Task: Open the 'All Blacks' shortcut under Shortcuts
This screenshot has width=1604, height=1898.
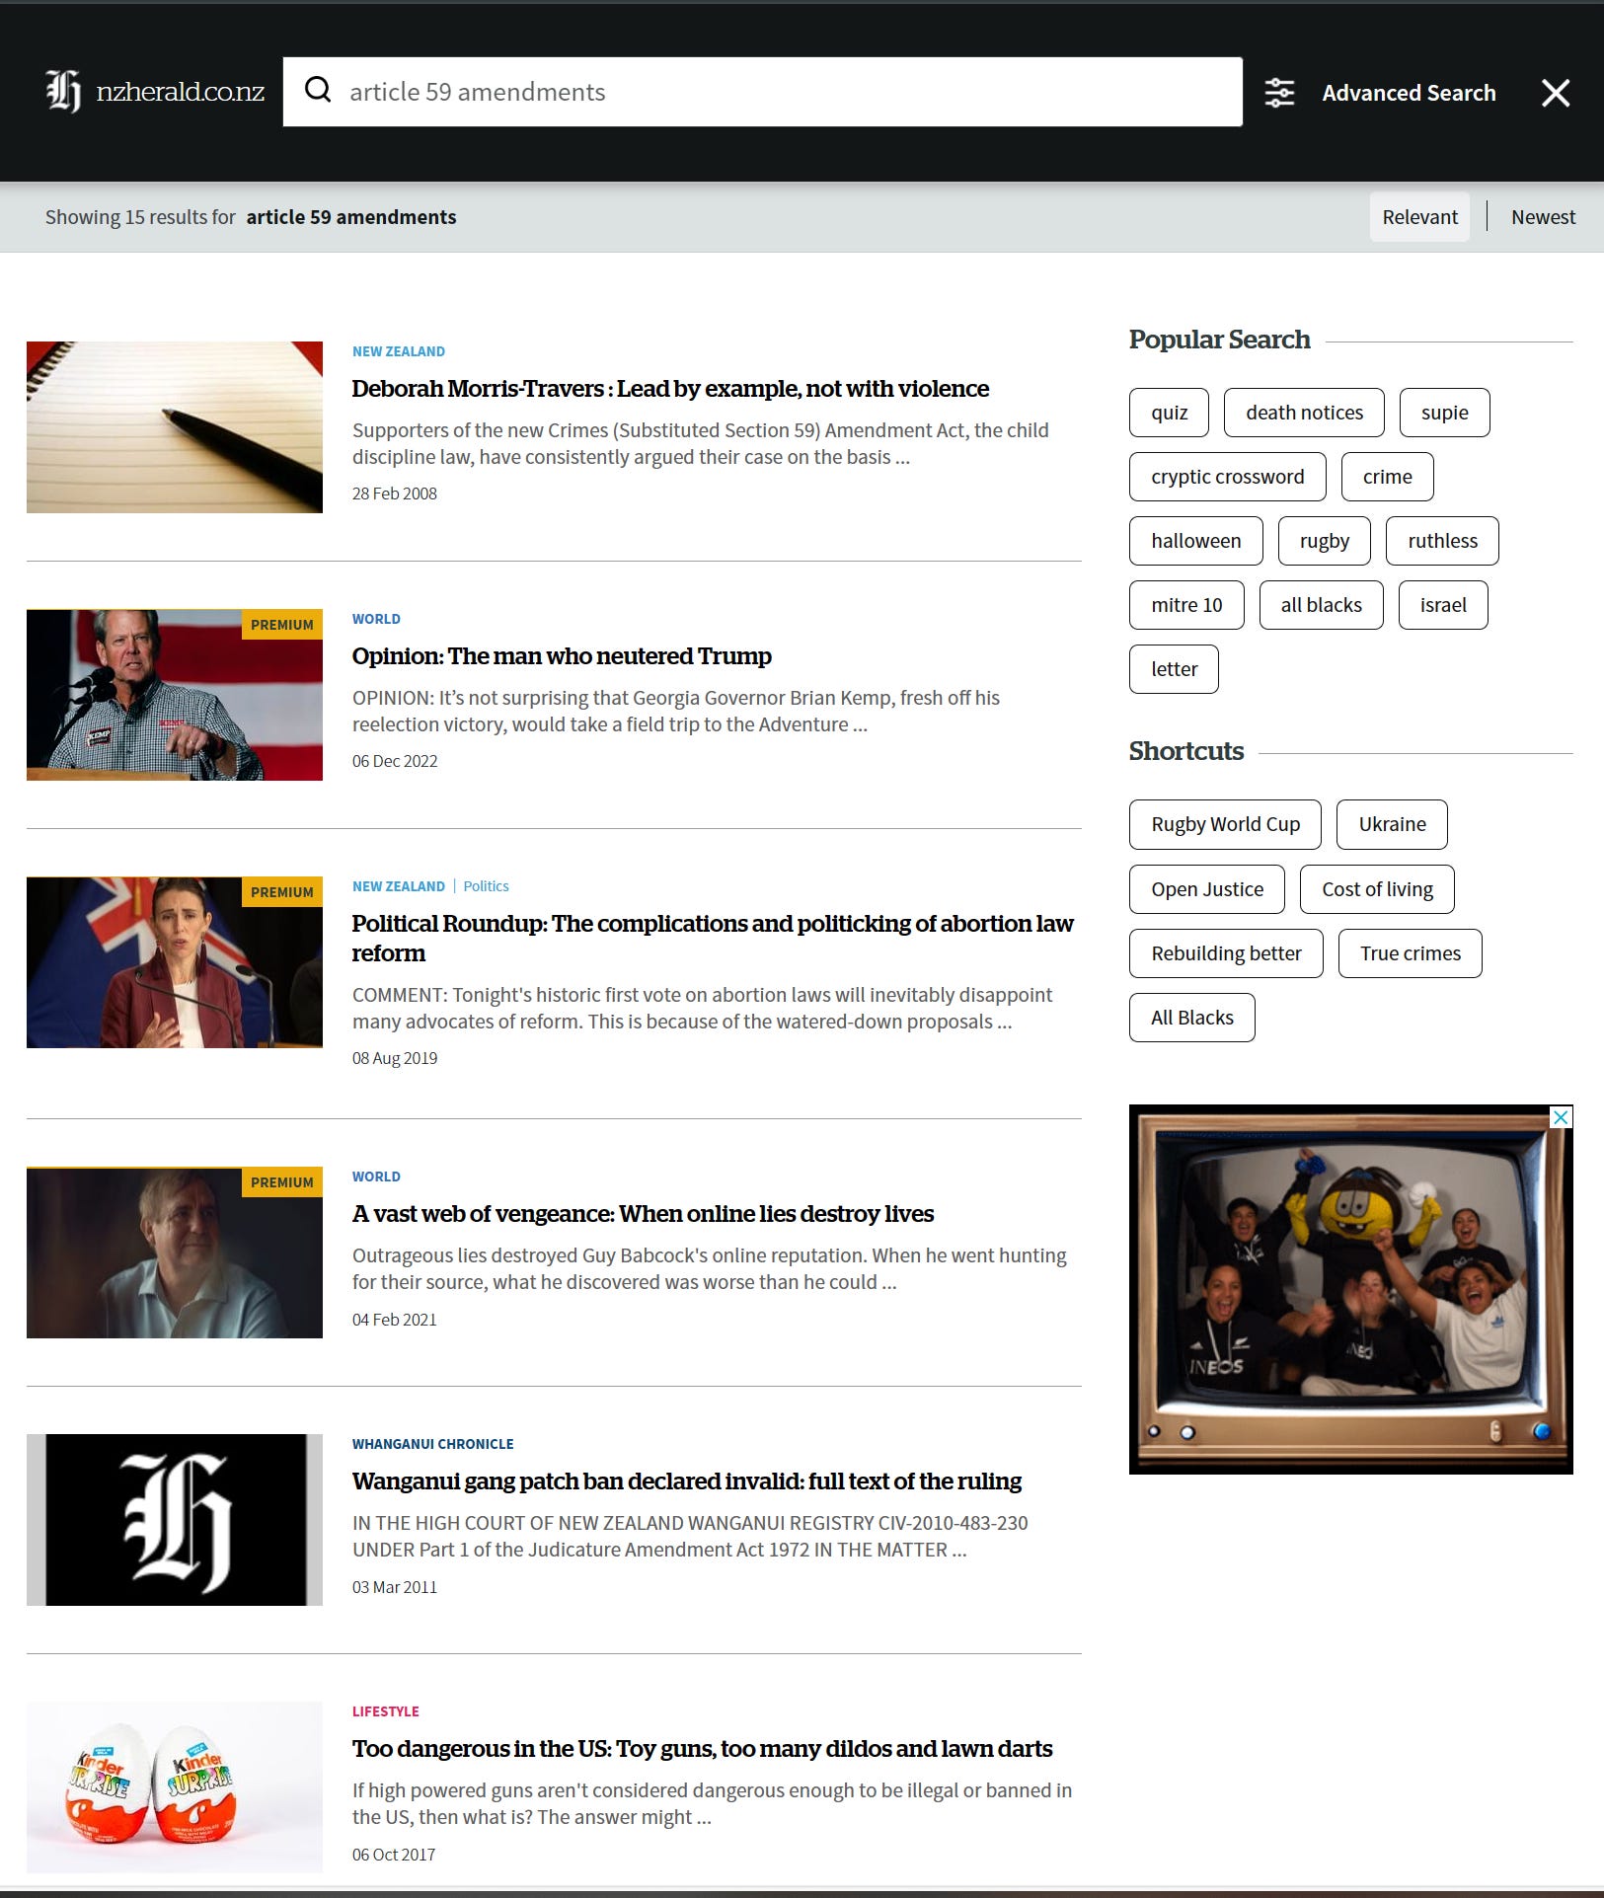Action: pos(1191,1018)
